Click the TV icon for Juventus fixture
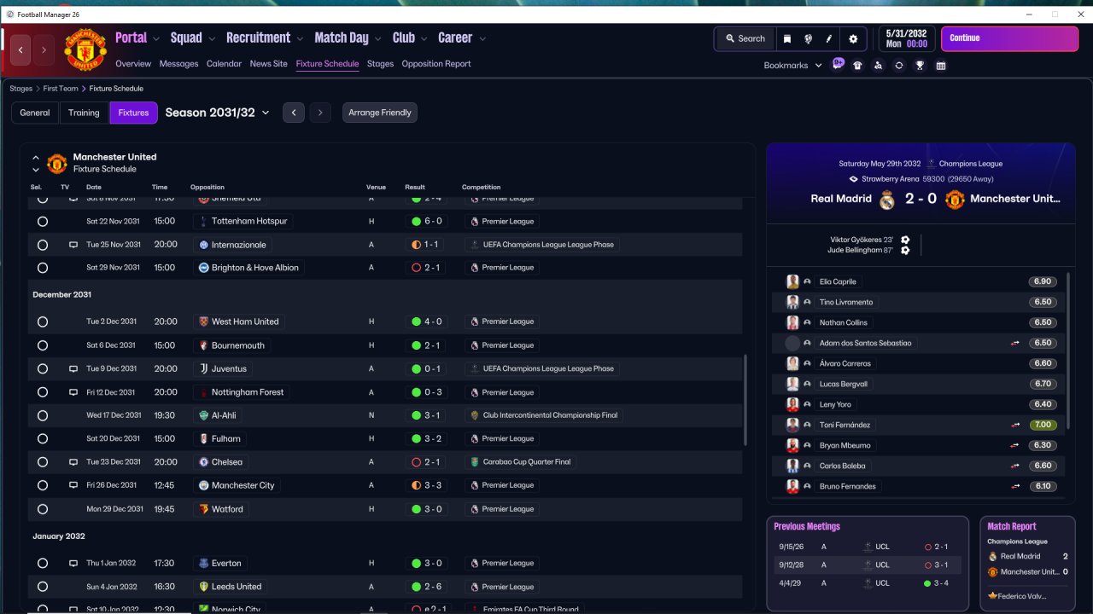Image resolution: width=1093 pixels, height=614 pixels. 73,368
